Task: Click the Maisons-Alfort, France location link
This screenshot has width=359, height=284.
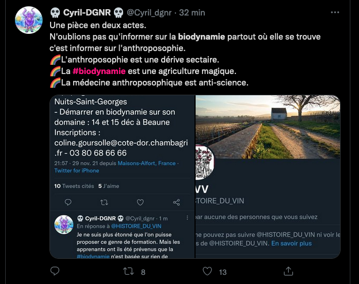Action: coord(146,164)
